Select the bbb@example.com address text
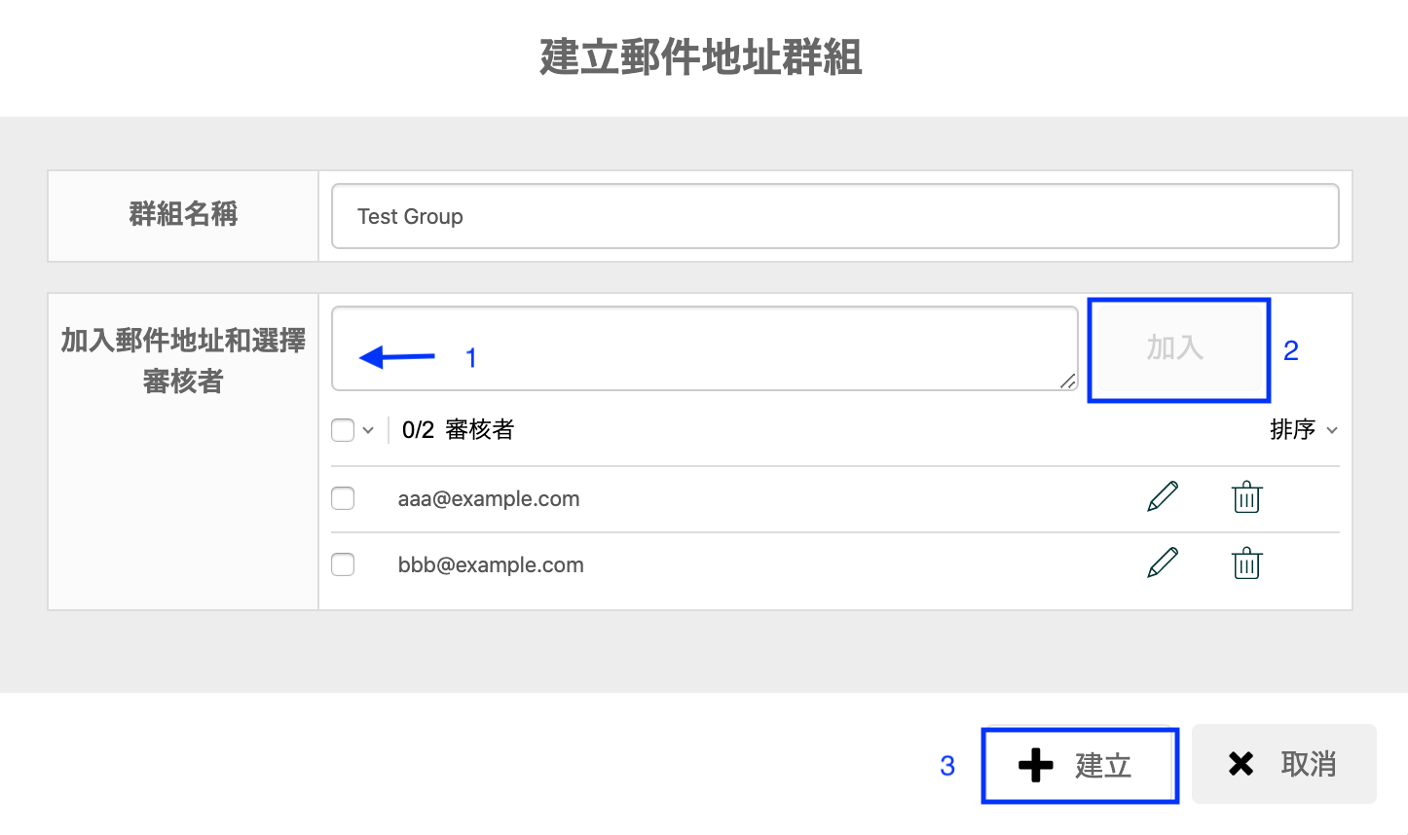The height and width of the screenshot is (835, 1408). tap(491, 564)
